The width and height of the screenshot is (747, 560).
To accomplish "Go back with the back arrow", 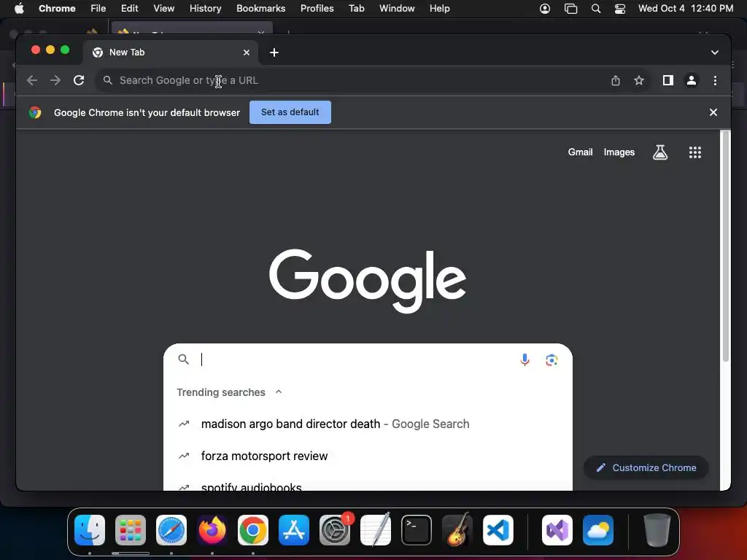I will [x=32, y=80].
